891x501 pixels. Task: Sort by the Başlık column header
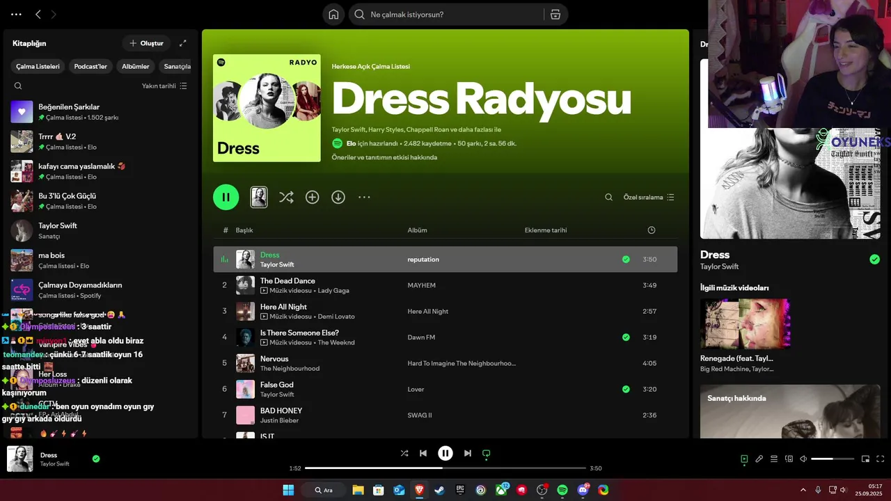click(x=244, y=230)
